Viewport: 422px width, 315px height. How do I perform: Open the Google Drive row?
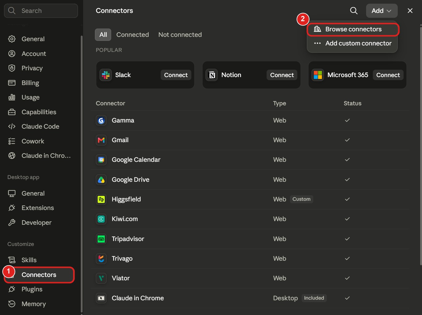[250, 180]
